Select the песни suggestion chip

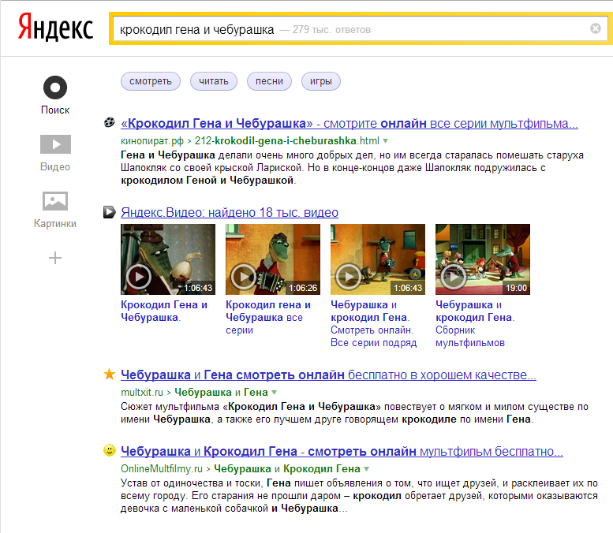coord(269,81)
